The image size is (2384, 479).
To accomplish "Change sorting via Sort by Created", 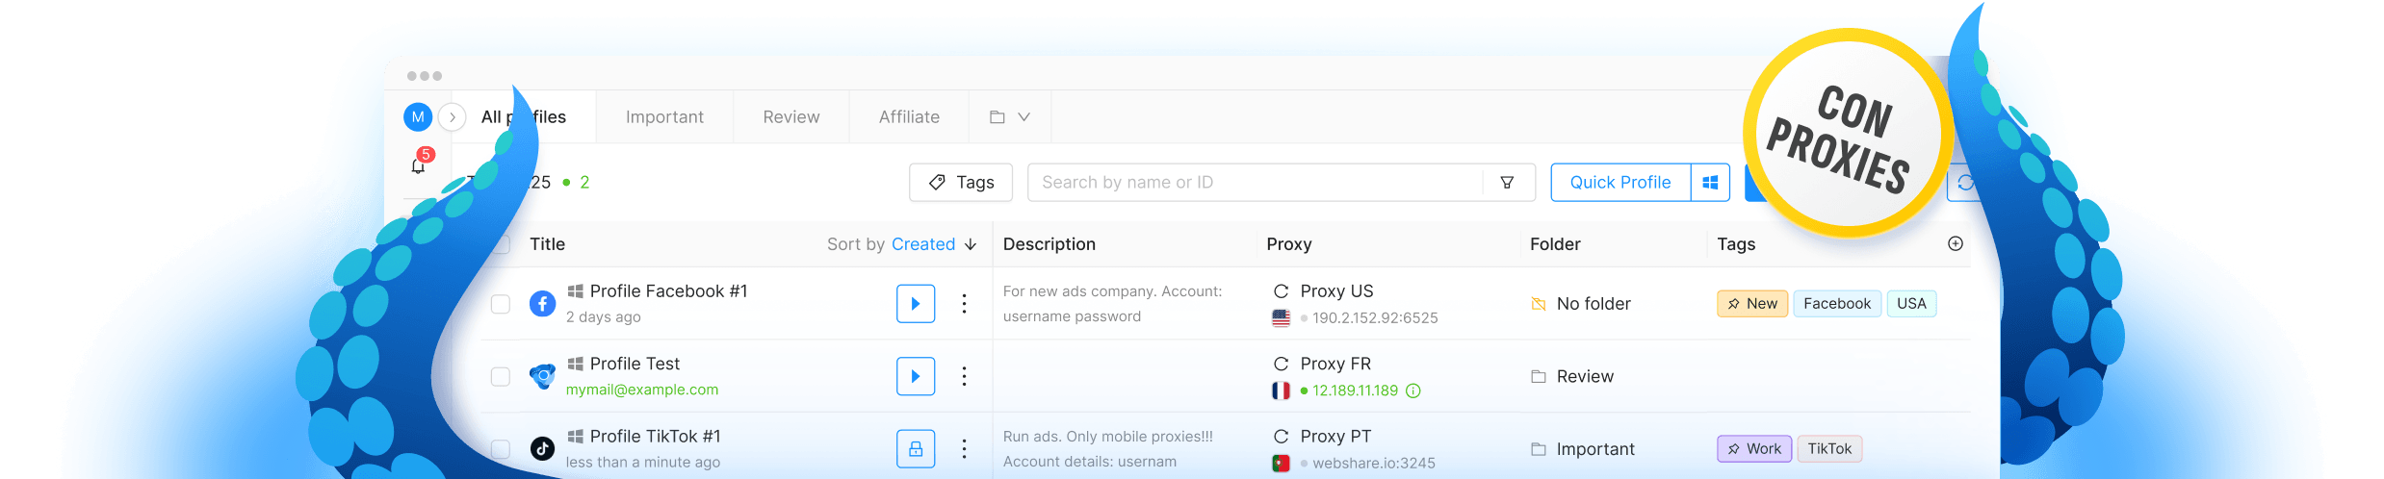I will (902, 244).
